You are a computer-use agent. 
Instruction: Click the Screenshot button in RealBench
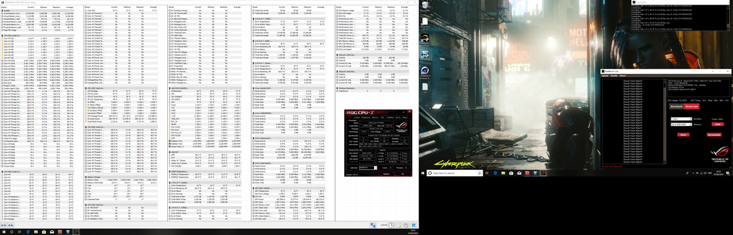point(714,135)
